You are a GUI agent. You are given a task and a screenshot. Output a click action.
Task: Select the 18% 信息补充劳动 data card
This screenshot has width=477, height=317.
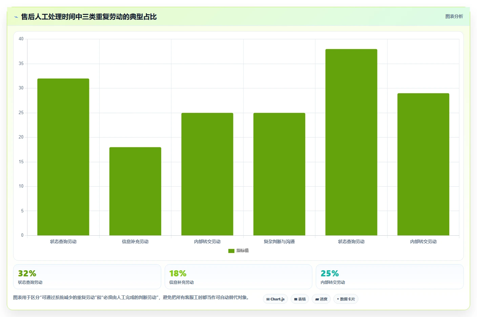(x=239, y=277)
